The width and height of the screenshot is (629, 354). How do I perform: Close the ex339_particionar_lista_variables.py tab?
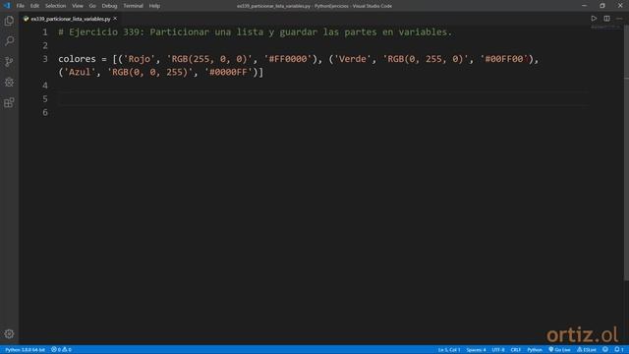pyautogui.click(x=115, y=19)
